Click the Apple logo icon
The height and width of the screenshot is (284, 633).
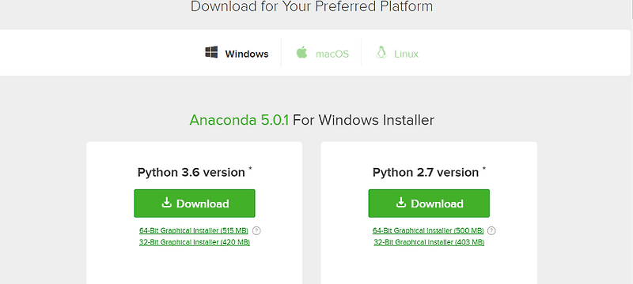point(302,52)
